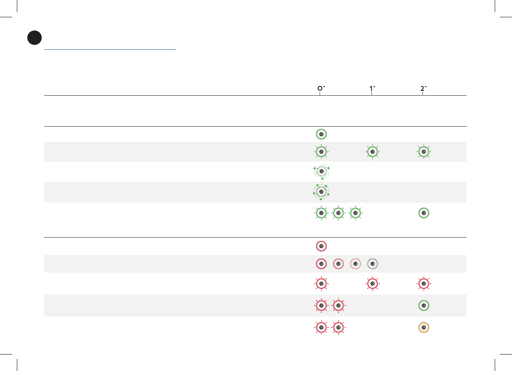Select the palest pink fading light icon
Image resolution: width=512 pixels, height=371 pixels.
(355, 264)
